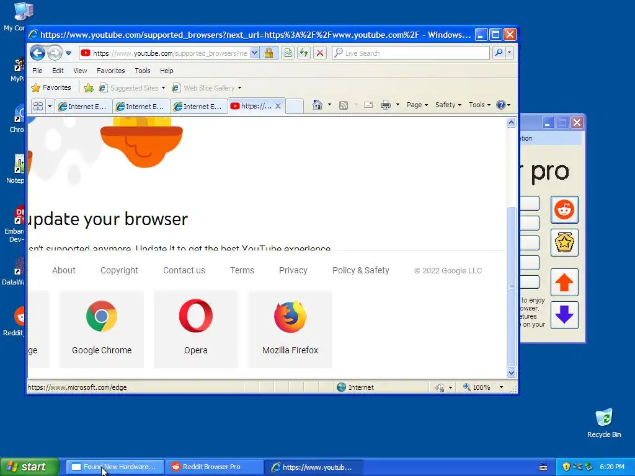Open the About link
The height and width of the screenshot is (476, 635).
pyautogui.click(x=64, y=270)
